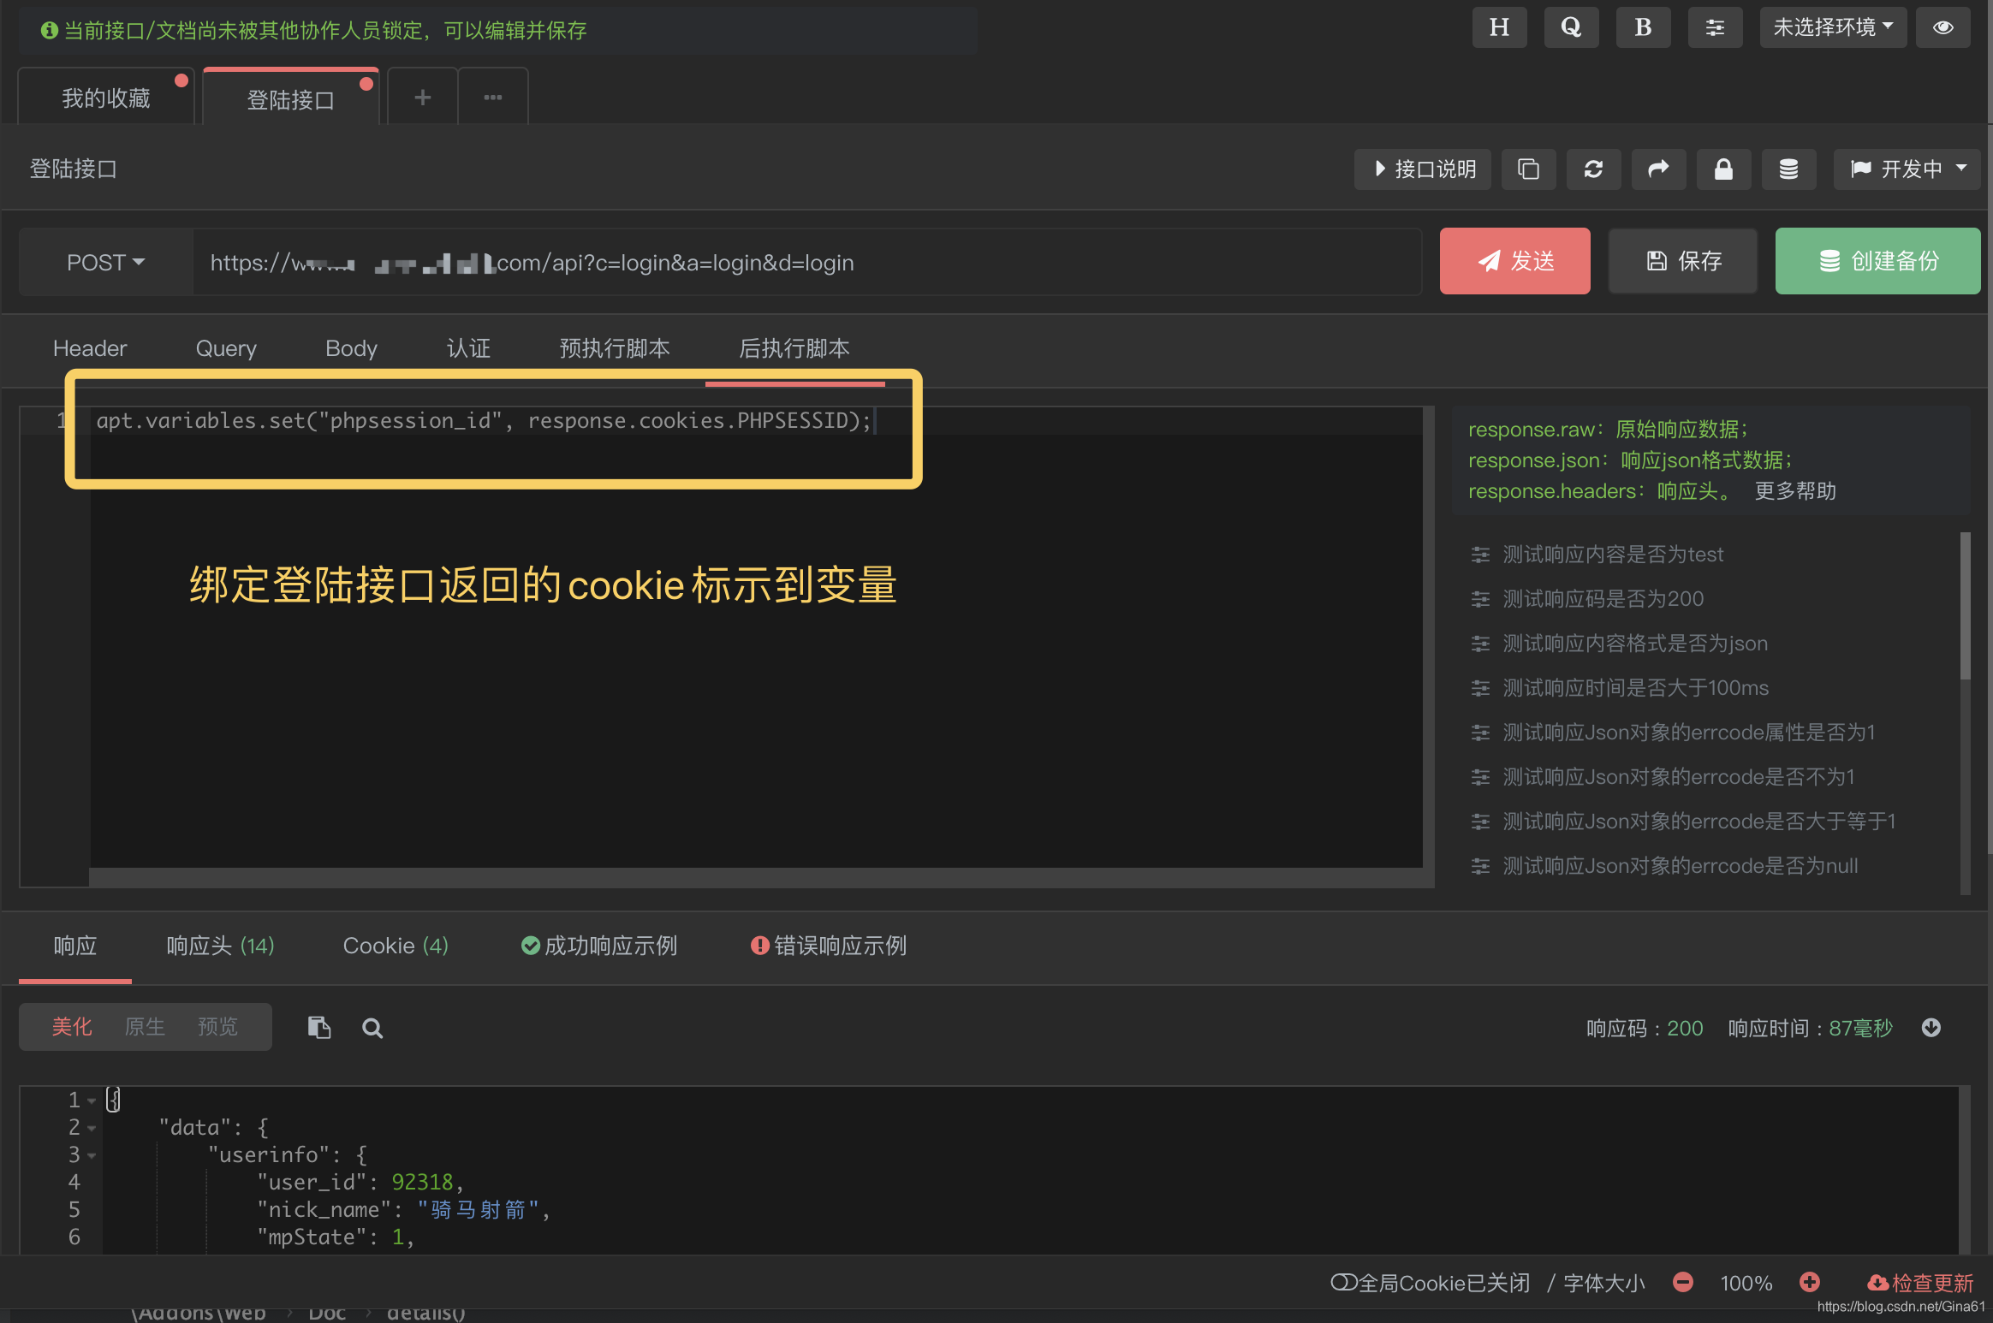Decrease font size with minus icon
The height and width of the screenshot is (1323, 1993).
[x=1683, y=1282]
